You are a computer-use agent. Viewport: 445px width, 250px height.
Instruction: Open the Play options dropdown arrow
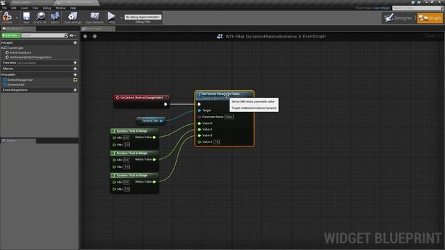tap(121, 18)
